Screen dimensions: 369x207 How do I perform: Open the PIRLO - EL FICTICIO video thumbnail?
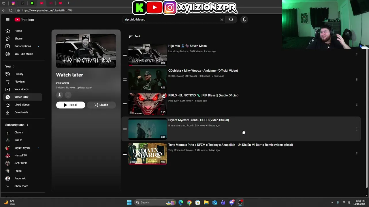[x=148, y=104]
